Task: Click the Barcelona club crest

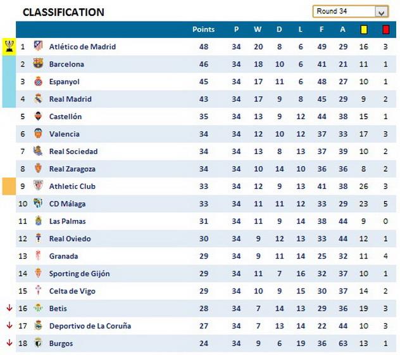Action: (x=38, y=64)
